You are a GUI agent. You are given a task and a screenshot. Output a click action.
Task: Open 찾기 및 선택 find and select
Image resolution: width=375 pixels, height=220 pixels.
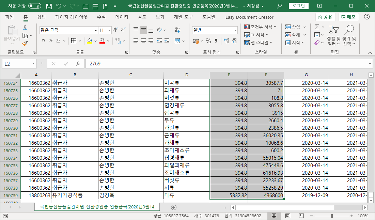pos(349,36)
